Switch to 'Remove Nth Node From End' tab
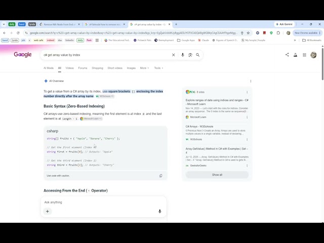 tap(60, 24)
